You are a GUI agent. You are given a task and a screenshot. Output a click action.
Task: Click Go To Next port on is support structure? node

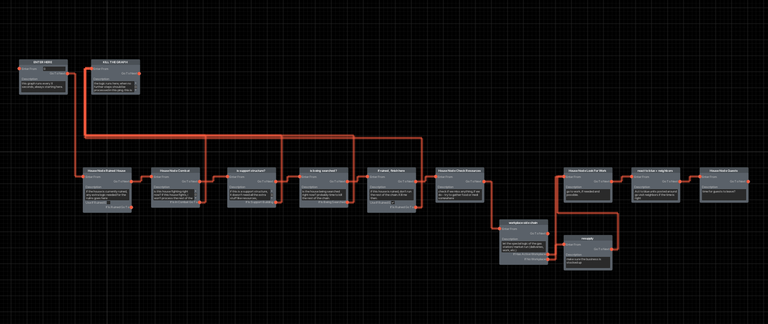[x=275, y=181]
